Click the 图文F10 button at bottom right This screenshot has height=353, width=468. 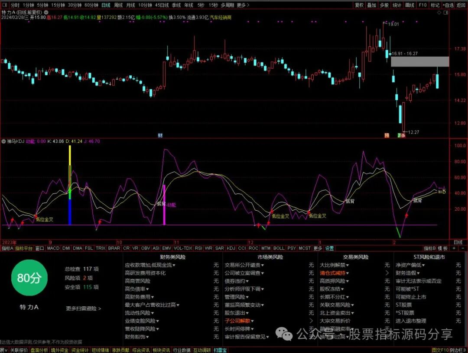point(440,350)
